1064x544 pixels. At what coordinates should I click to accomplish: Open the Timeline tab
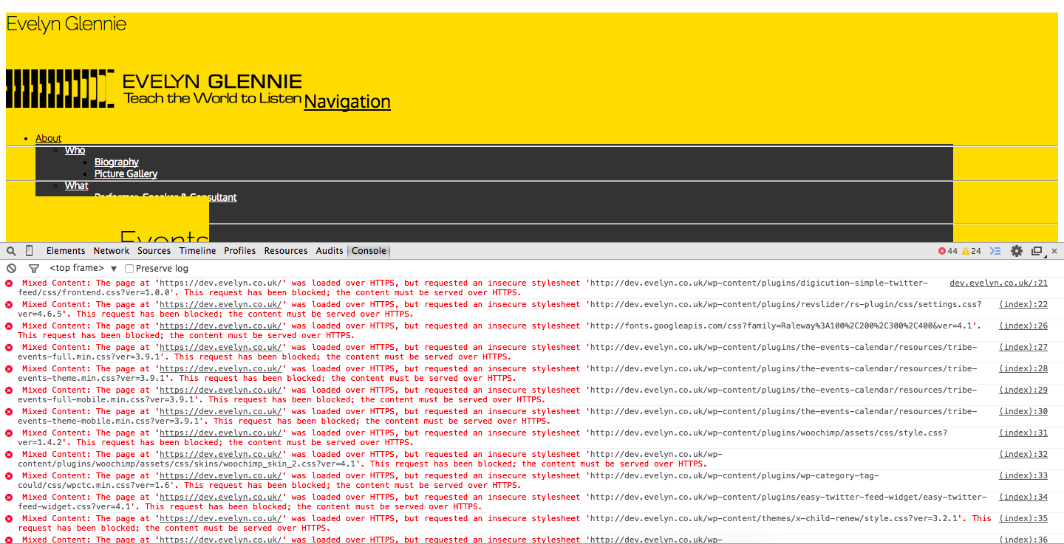point(197,251)
